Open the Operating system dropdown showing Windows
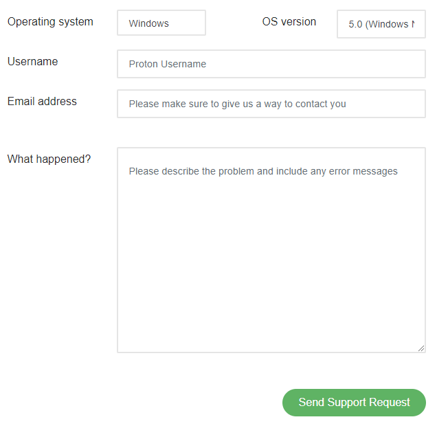This screenshot has width=437, height=426. (161, 23)
